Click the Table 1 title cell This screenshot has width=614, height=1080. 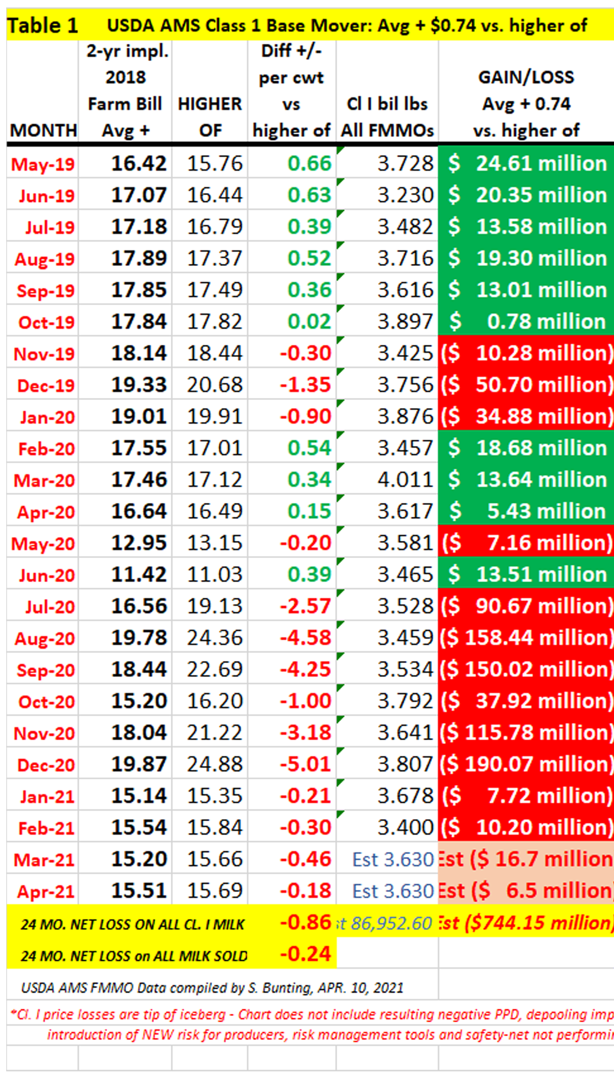click(42, 25)
